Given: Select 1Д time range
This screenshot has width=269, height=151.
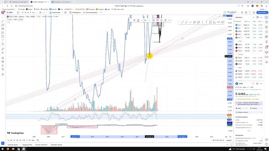Looking at the screenshot, I should tap(8, 141).
